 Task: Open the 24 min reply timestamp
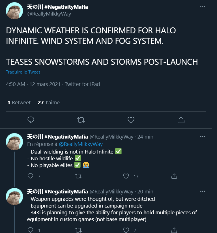pos(145,137)
